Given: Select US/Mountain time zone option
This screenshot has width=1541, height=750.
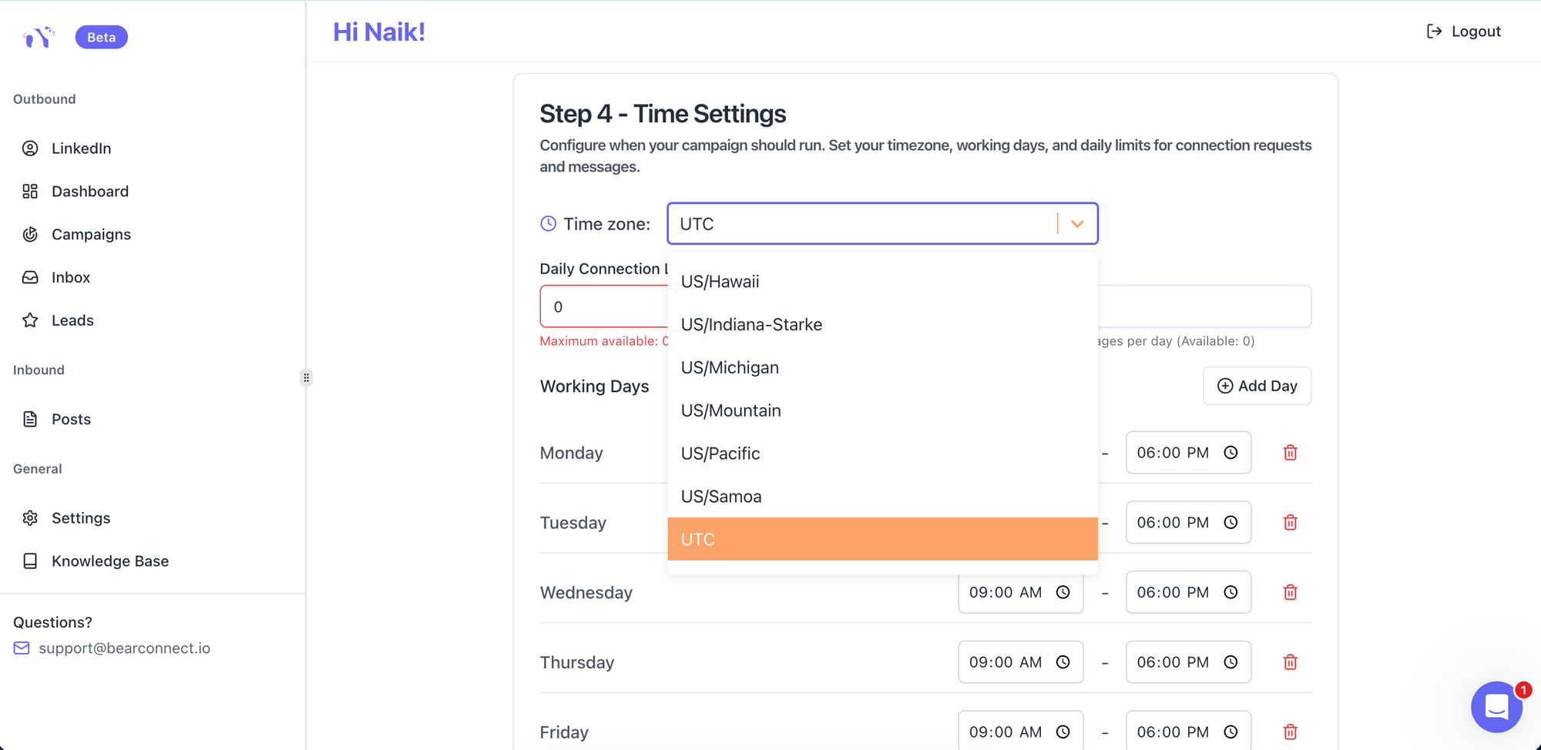Looking at the screenshot, I should pyautogui.click(x=730, y=410).
